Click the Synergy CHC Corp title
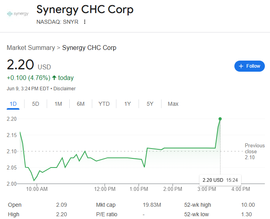Viewport: 270px width, 219px height. coord(85,9)
